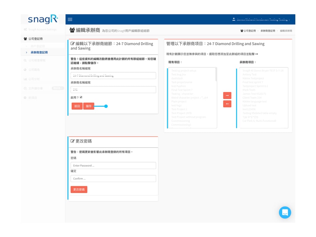Select 'Client Team 234' in contractor projects
The image size is (316, 237).
[x=252, y=98]
